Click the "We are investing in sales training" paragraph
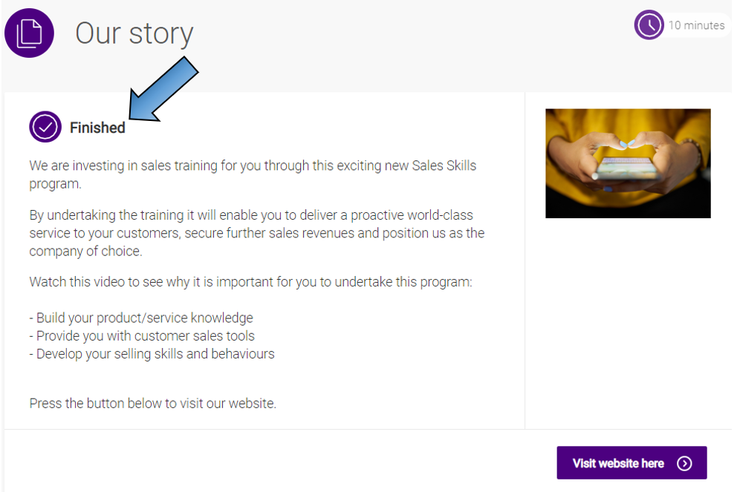 [253, 174]
